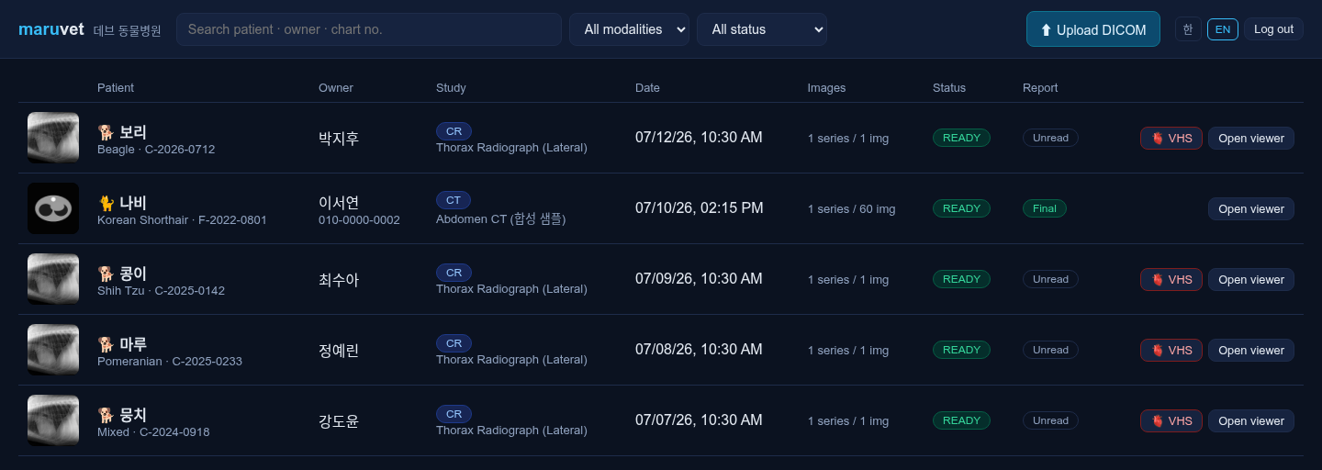
Task: Open viewer for 뭉치's study
Action: click(x=1251, y=420)
